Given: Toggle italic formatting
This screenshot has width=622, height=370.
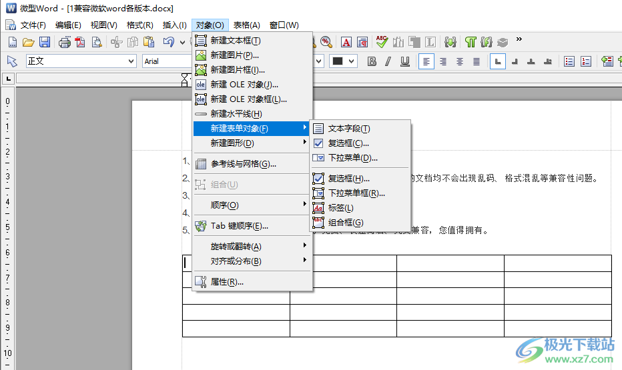Looking at the screenshot, I should coord(388,61).
